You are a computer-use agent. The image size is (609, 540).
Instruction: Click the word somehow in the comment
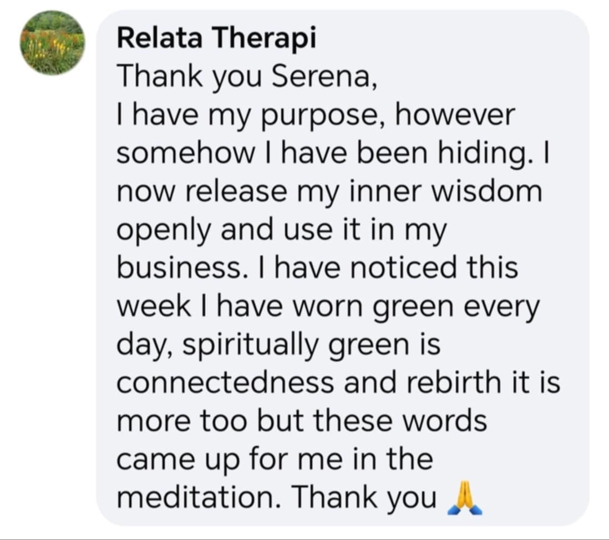tap(186, 154)
